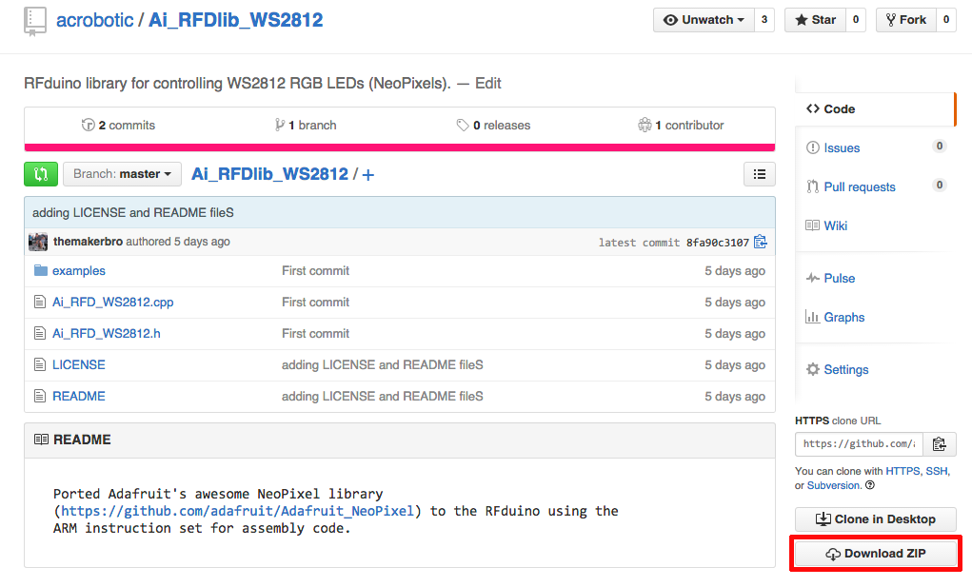Open First commit message in Ai_RFD_WS2812.cpp row
Viewport: 972px width, 587px height.
pyautogui.click(x=315, y=303)
